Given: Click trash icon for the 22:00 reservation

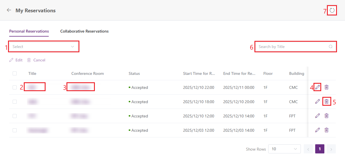Looking at the screenshot, I should [326, 87].
